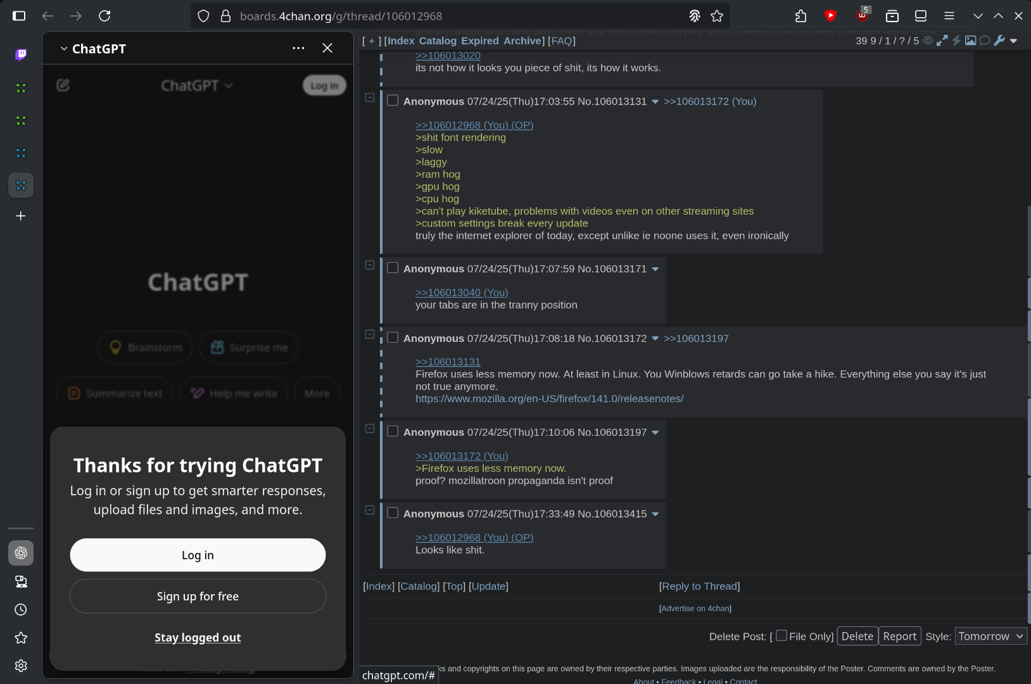Screen dimensions: 1031x684
Task: Open site security lock info
Action: [225, 16]
